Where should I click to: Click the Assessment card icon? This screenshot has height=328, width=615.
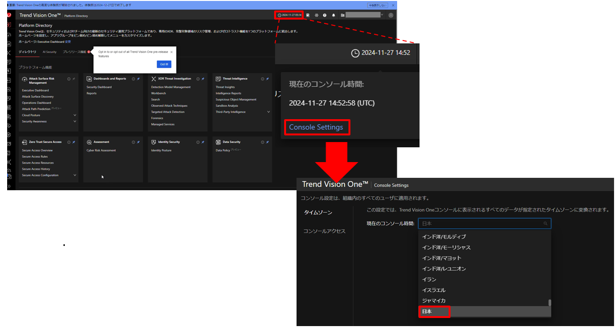(89, 142)
